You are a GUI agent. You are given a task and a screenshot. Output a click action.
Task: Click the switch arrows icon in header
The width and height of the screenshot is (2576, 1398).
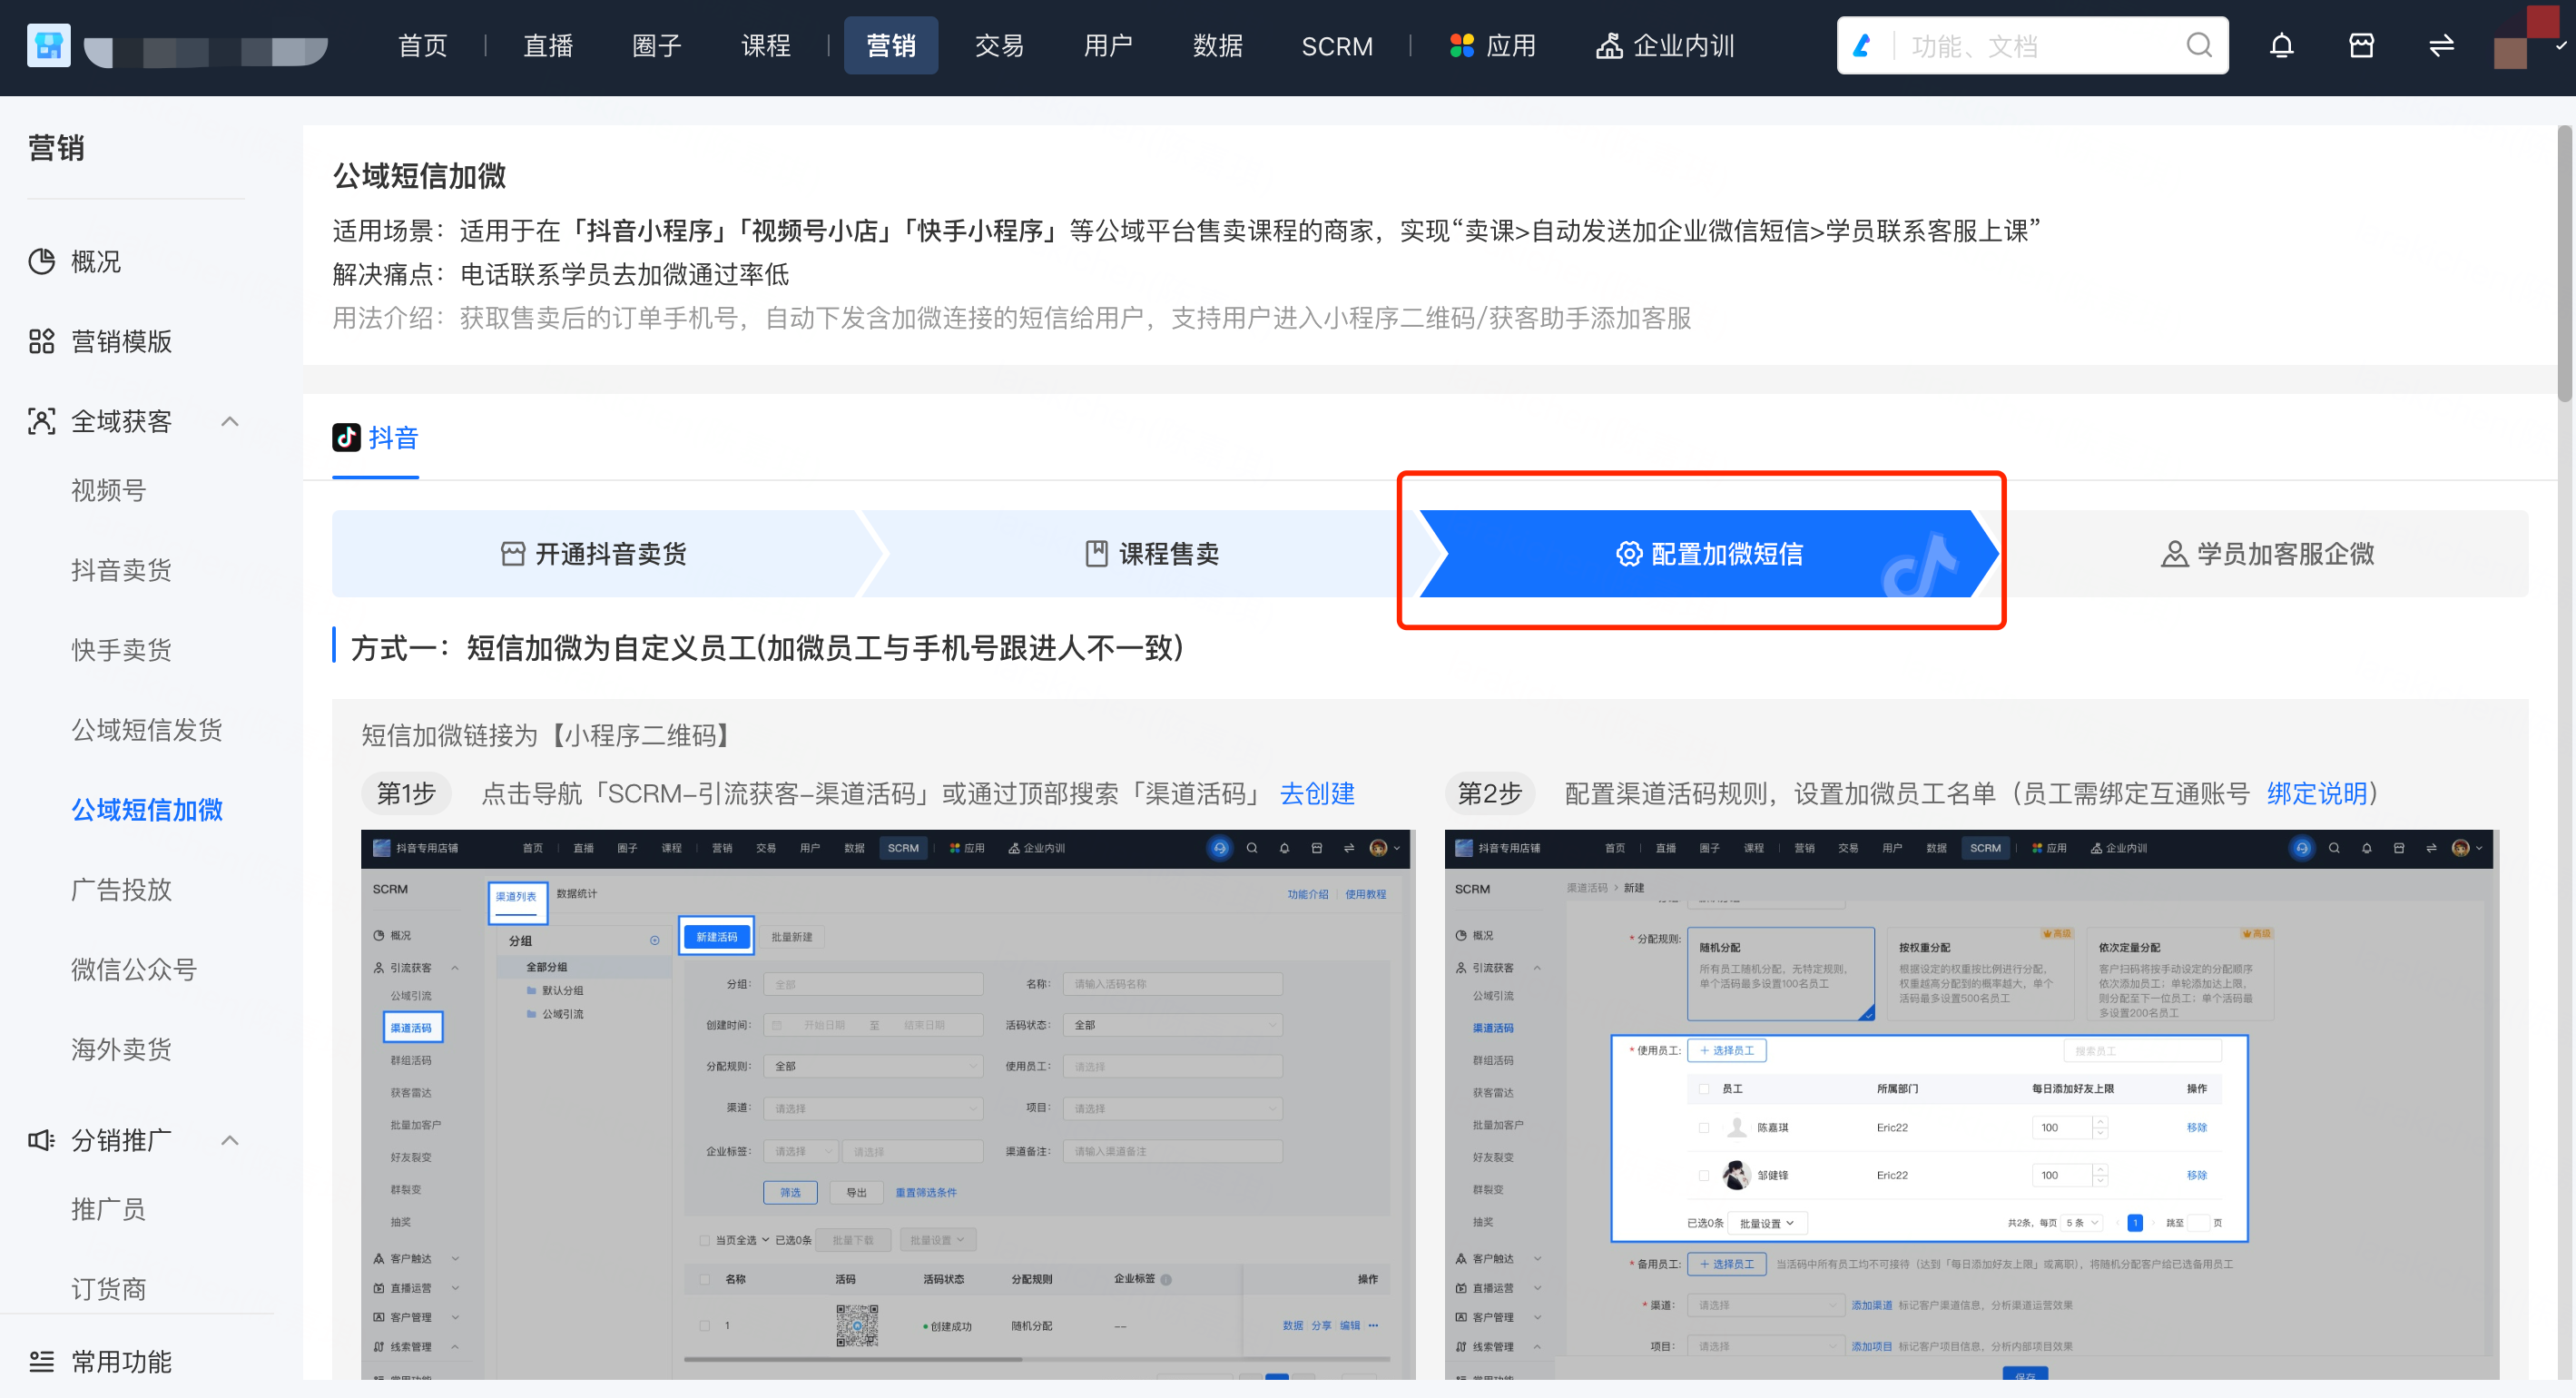2441,45
